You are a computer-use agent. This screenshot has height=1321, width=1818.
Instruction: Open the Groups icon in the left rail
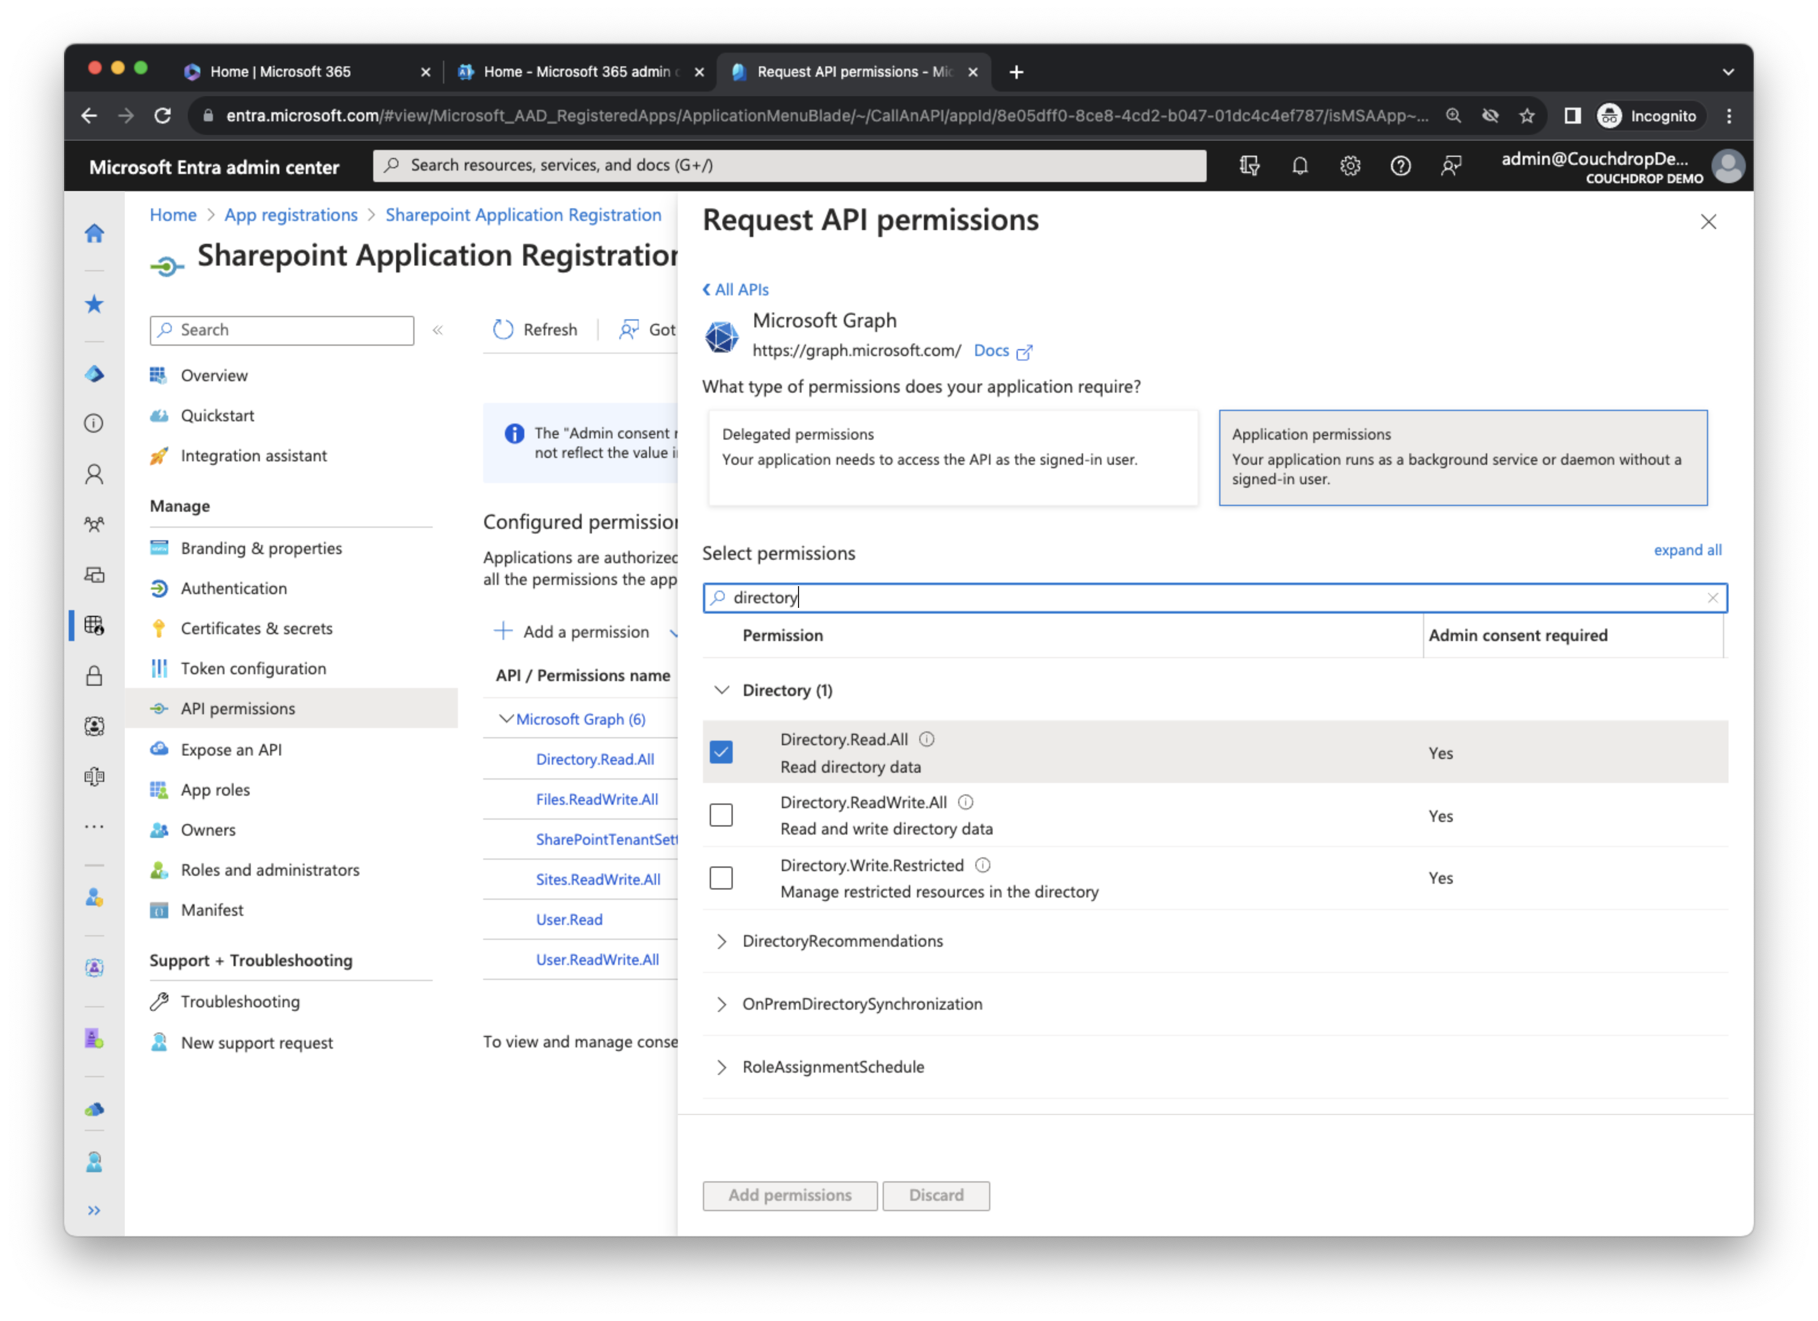94,524
